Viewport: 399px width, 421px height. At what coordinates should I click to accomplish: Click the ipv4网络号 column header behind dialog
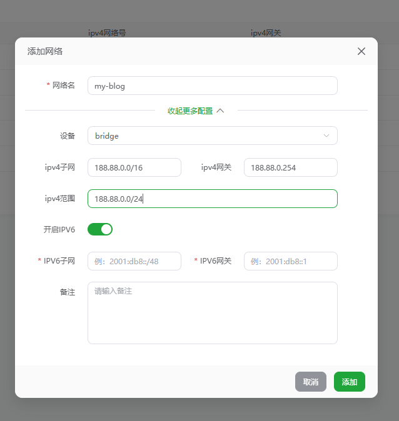(107, 32)
